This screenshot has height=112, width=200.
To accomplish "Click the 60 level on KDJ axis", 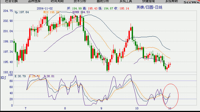I will pos(11,87).
